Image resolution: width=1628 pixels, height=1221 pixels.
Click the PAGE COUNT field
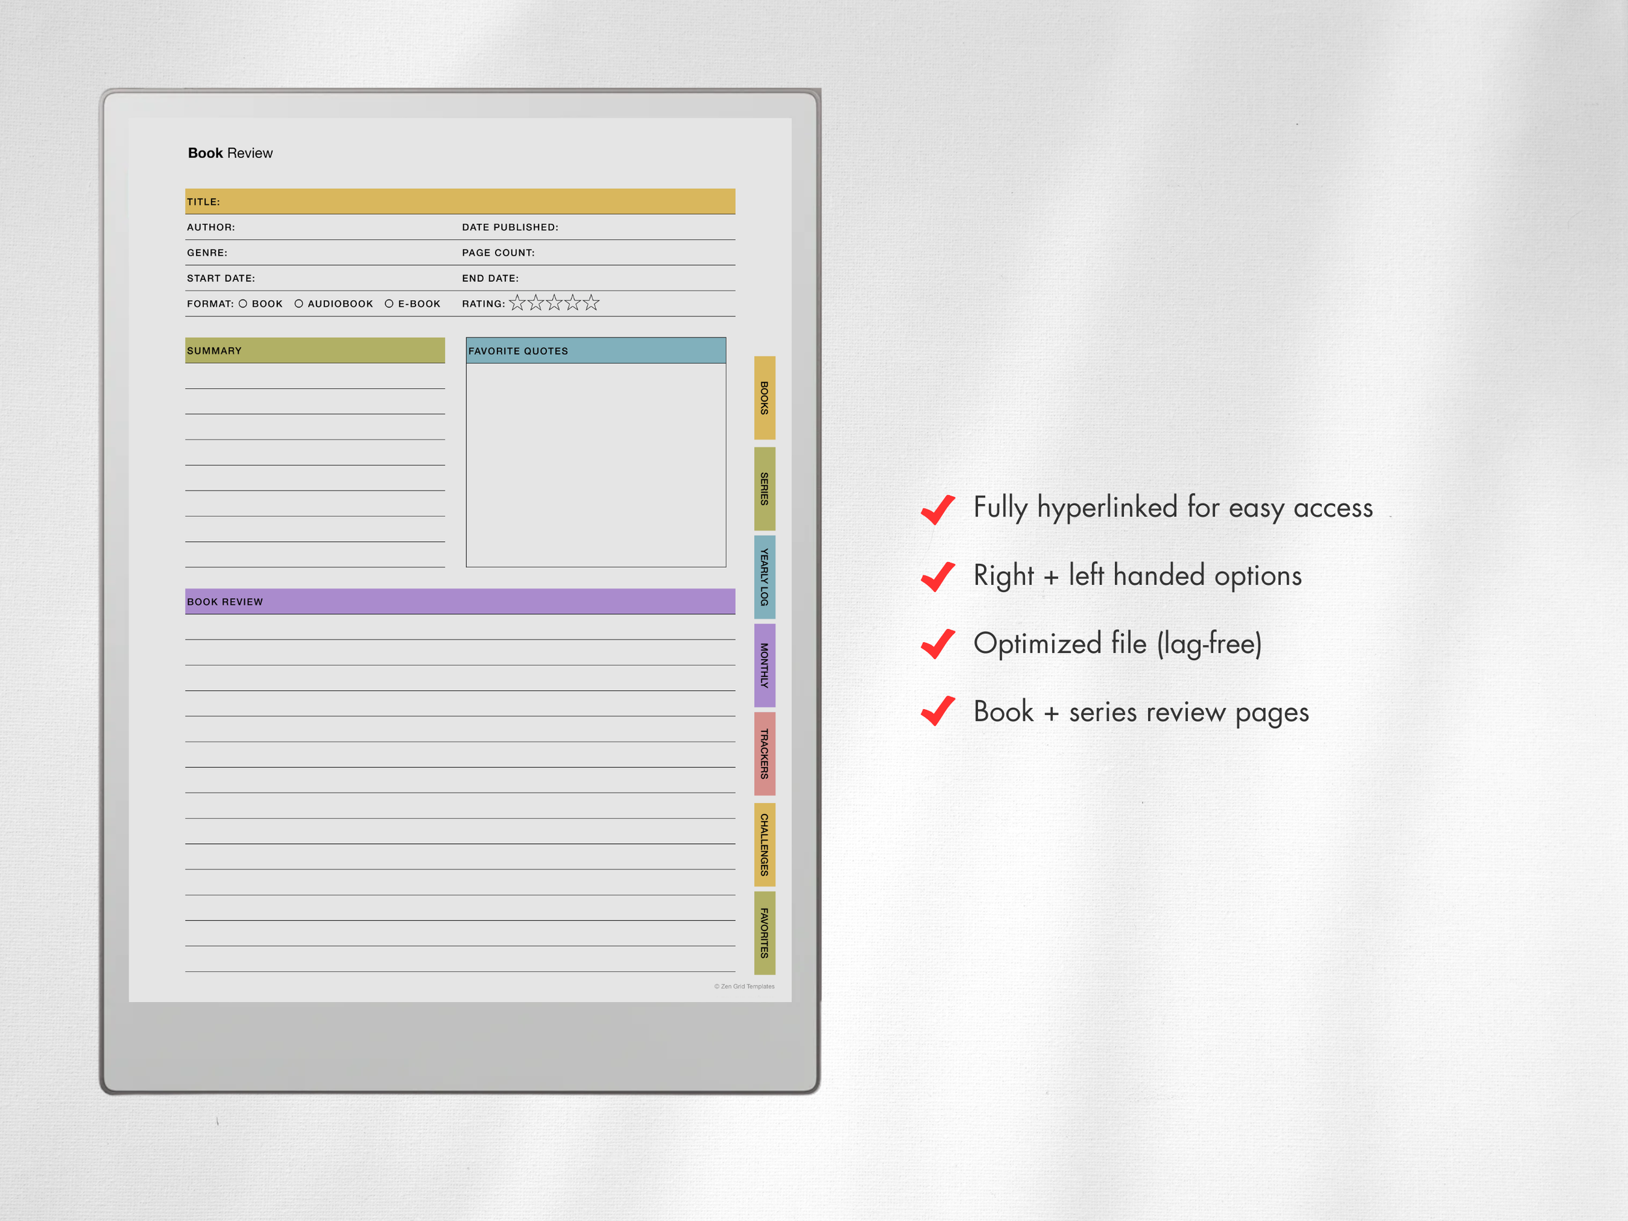coord(598,253)
